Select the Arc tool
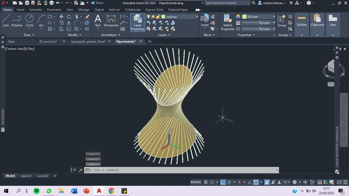 41,21
